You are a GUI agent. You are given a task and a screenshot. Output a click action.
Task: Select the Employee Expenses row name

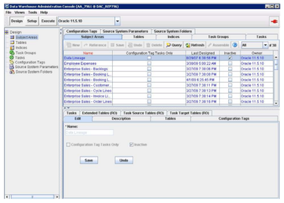click(x=80, y=63)
